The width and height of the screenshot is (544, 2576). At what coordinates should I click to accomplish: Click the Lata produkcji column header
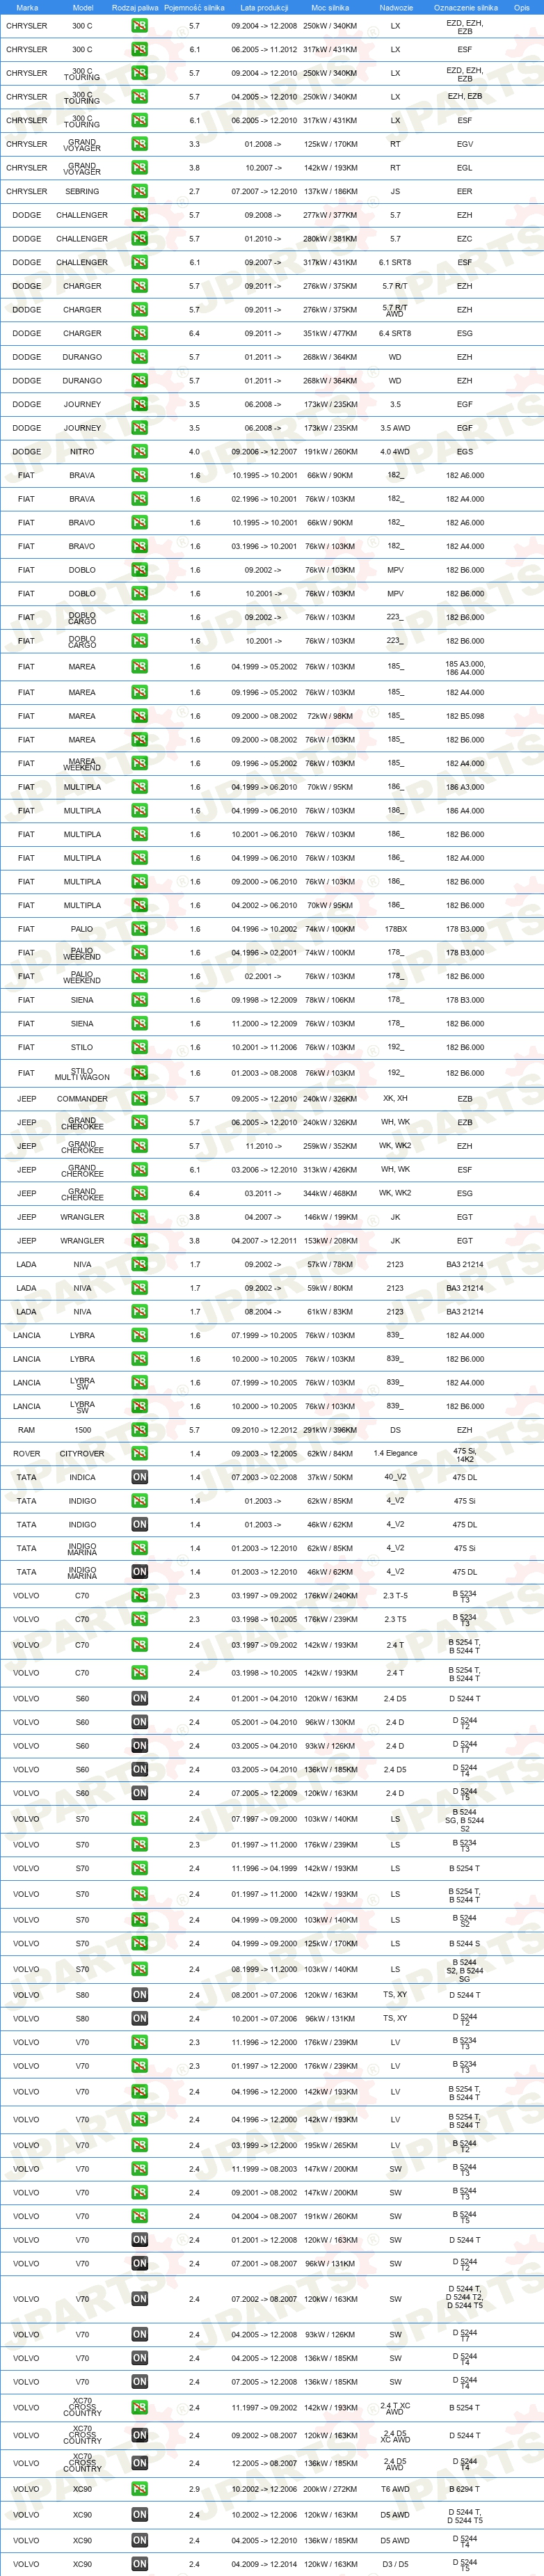coord(264,7)
